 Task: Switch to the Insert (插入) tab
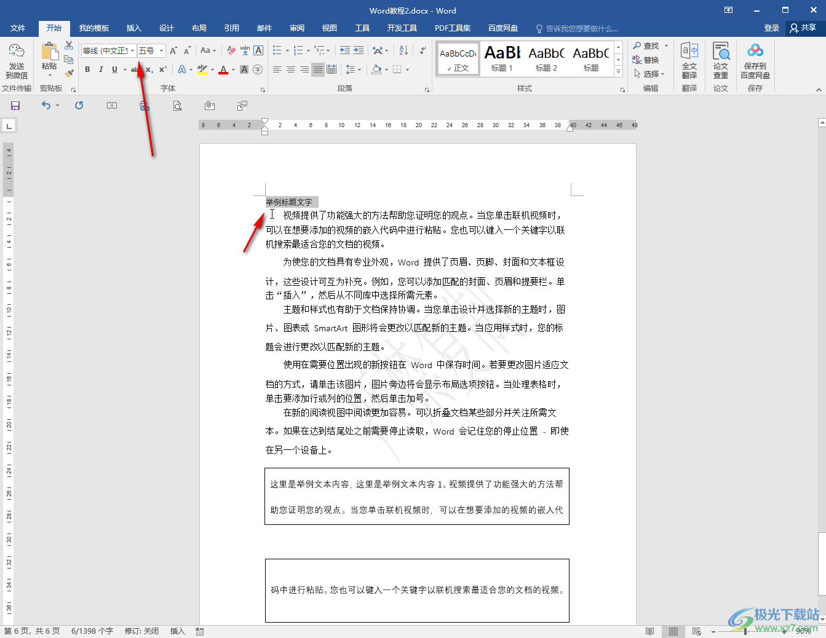tap(133, 28)
